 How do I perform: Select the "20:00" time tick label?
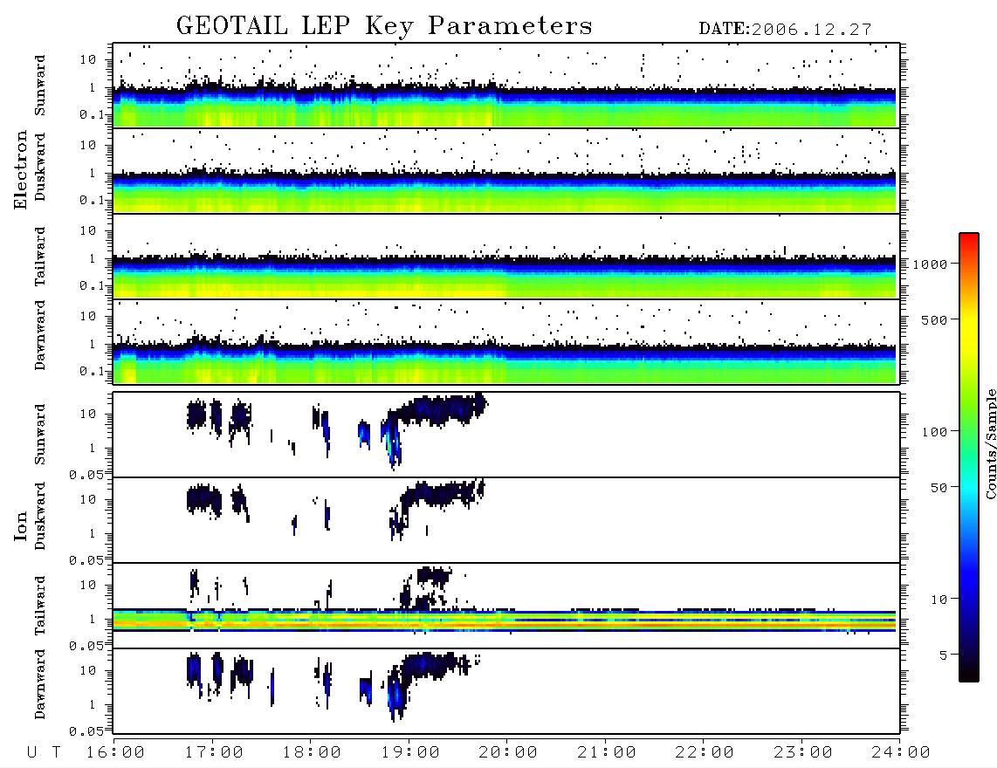[x=508, y=752]
